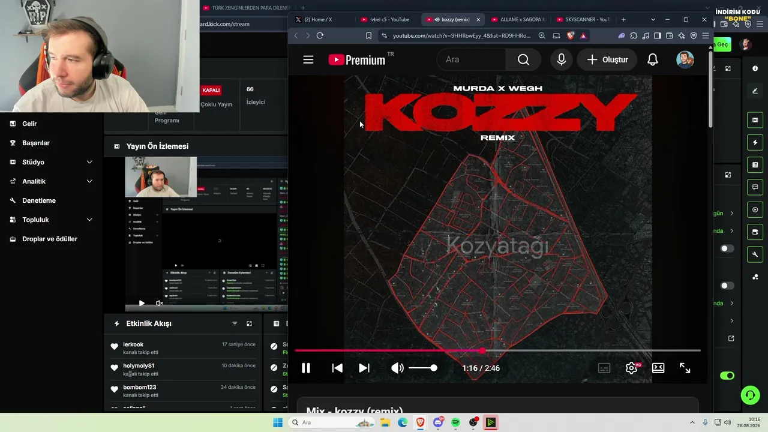Open YouTube notifications bell
The image size is (768, 432).
(x=653, y=59)
